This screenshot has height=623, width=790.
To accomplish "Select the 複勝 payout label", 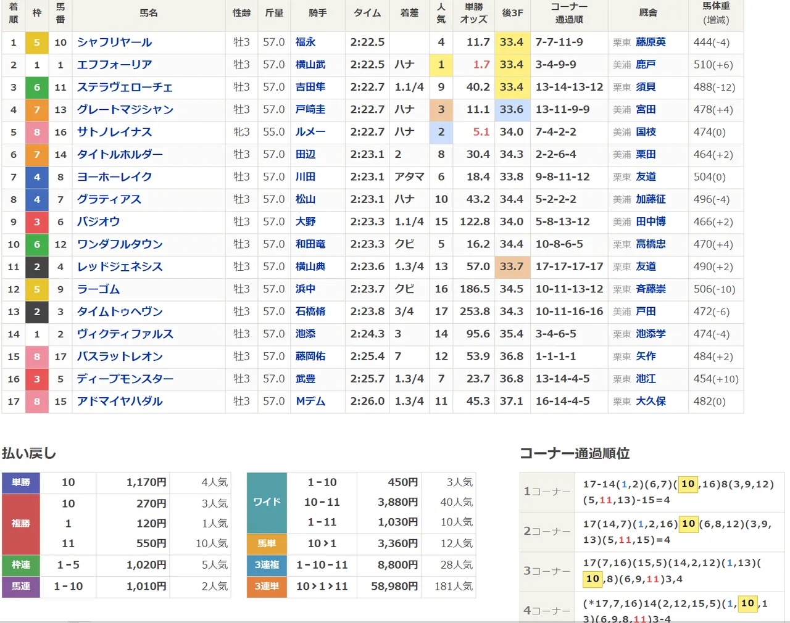I will tap(21, 524).
